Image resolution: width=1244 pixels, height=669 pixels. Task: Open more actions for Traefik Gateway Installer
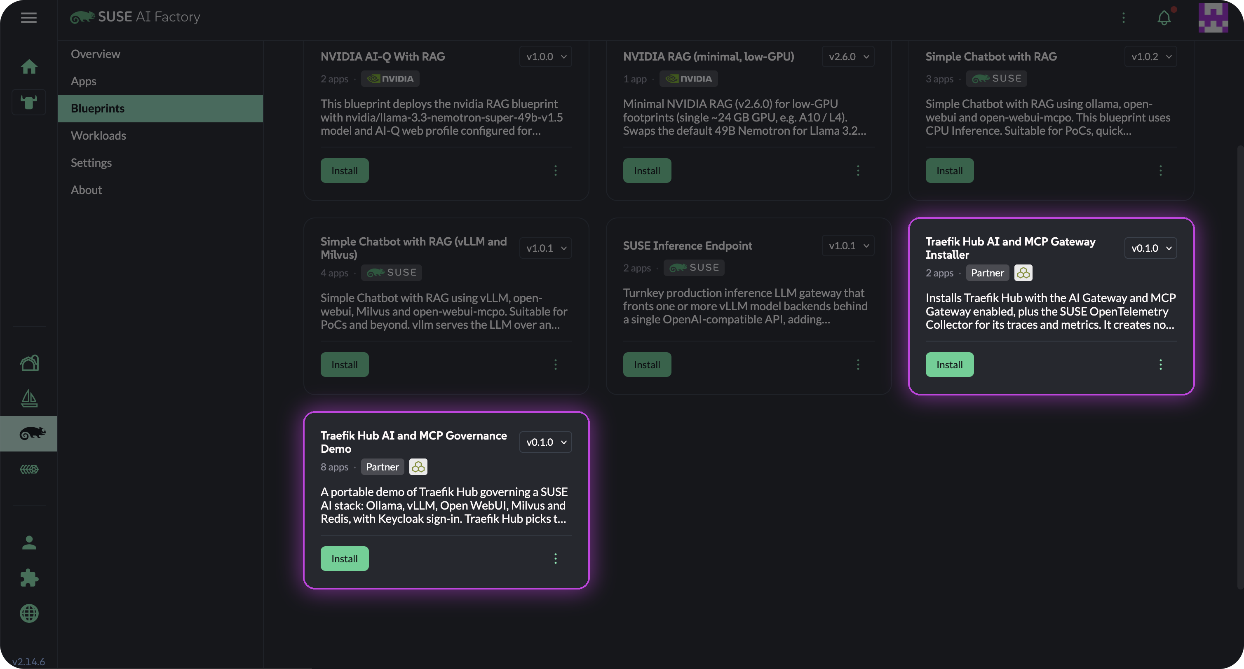click(1160, 365)
